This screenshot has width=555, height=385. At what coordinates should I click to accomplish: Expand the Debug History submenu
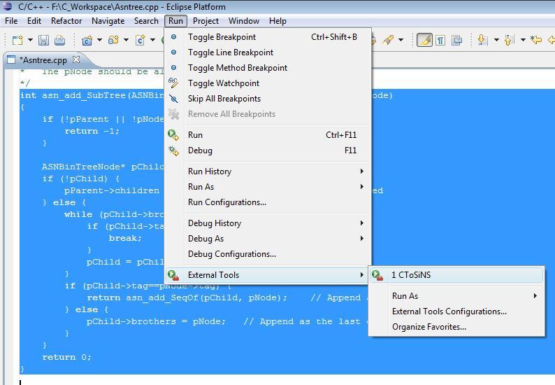tap(268, 223)
